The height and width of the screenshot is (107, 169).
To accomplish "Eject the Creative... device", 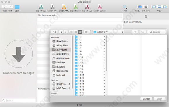I will [69, 84].
